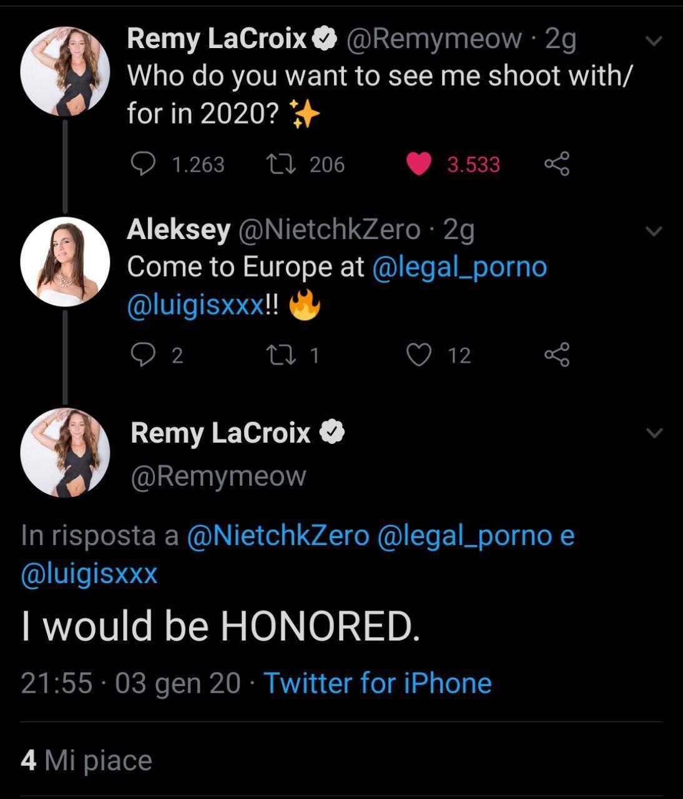Share the original 2020 shoot tweet

click(x=556, y=164)
